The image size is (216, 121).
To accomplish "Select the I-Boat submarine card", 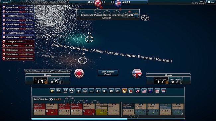I will (x=114, y=109).
